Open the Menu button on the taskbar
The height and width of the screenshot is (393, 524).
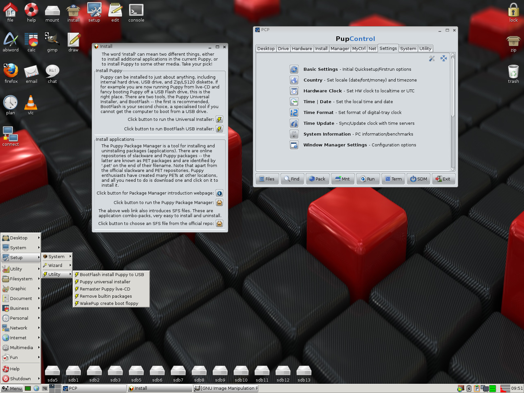(12, 389)
